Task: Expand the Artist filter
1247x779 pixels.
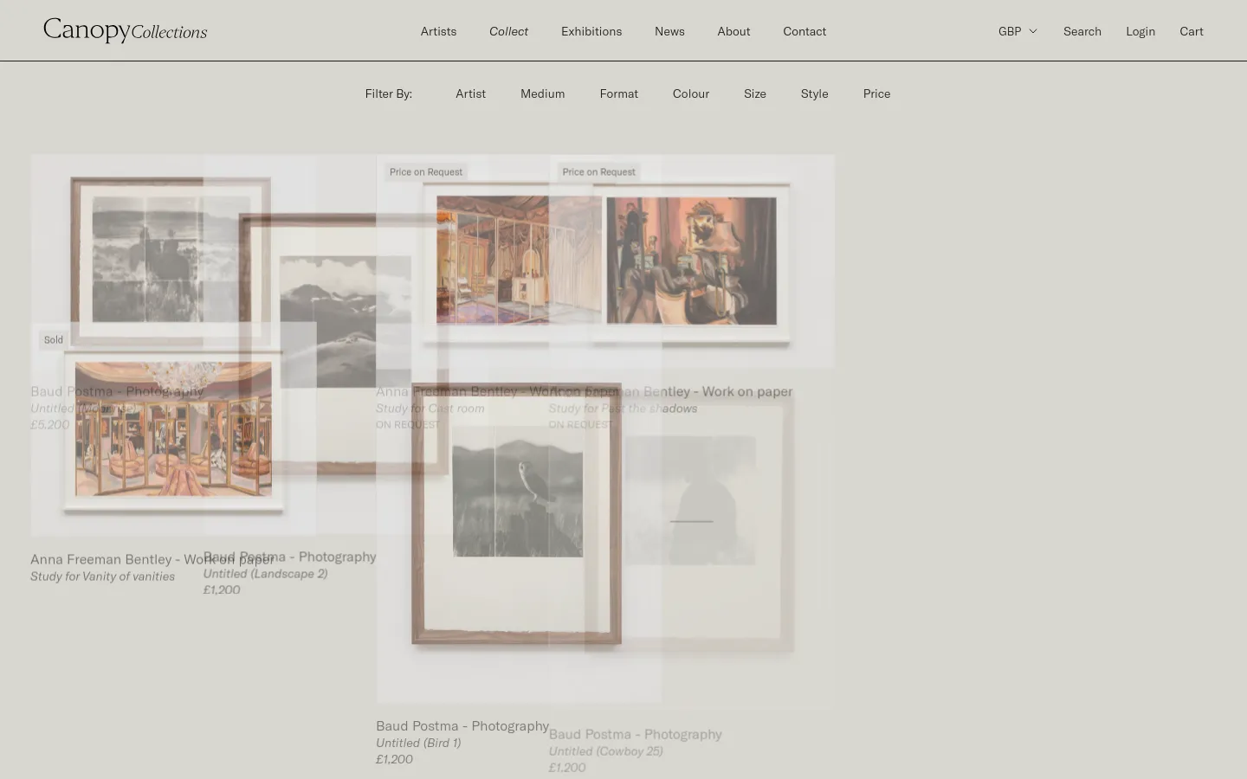Action: coord(471,93)
